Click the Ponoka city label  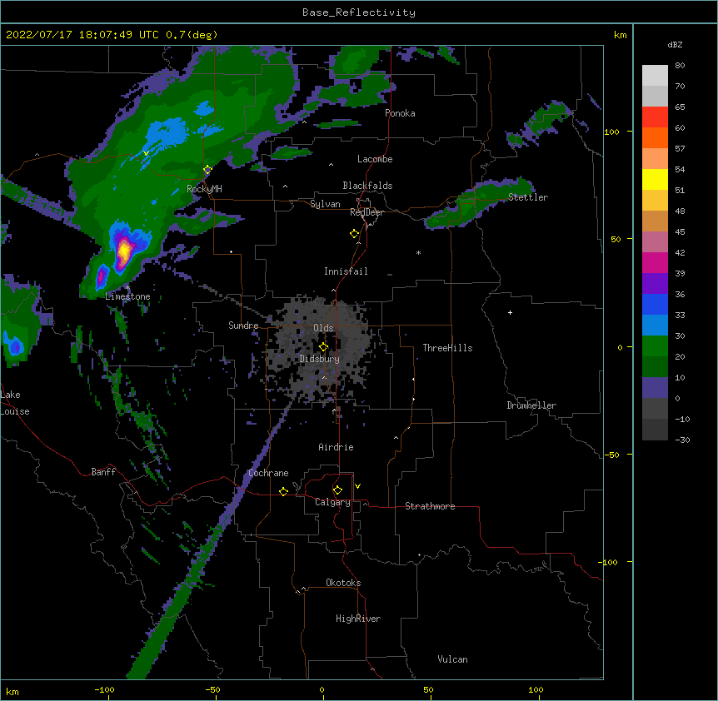[400, 113]
